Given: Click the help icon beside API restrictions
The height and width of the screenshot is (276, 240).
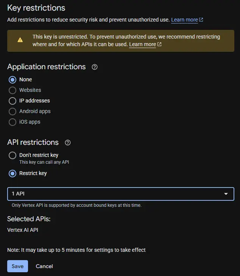Looking at the screenshot, I should tap(68, 143).
